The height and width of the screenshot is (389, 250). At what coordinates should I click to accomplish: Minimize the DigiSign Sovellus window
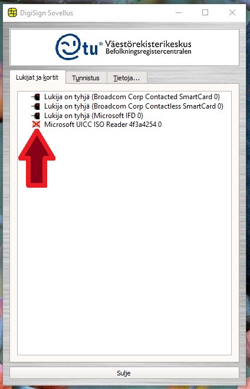179,12
